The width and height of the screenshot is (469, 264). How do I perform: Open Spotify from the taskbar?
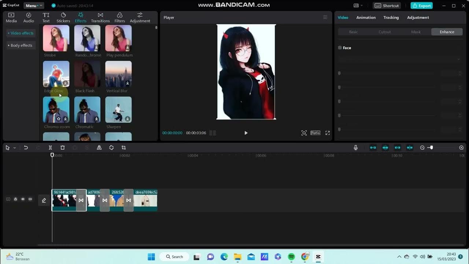tap(291, 257)
